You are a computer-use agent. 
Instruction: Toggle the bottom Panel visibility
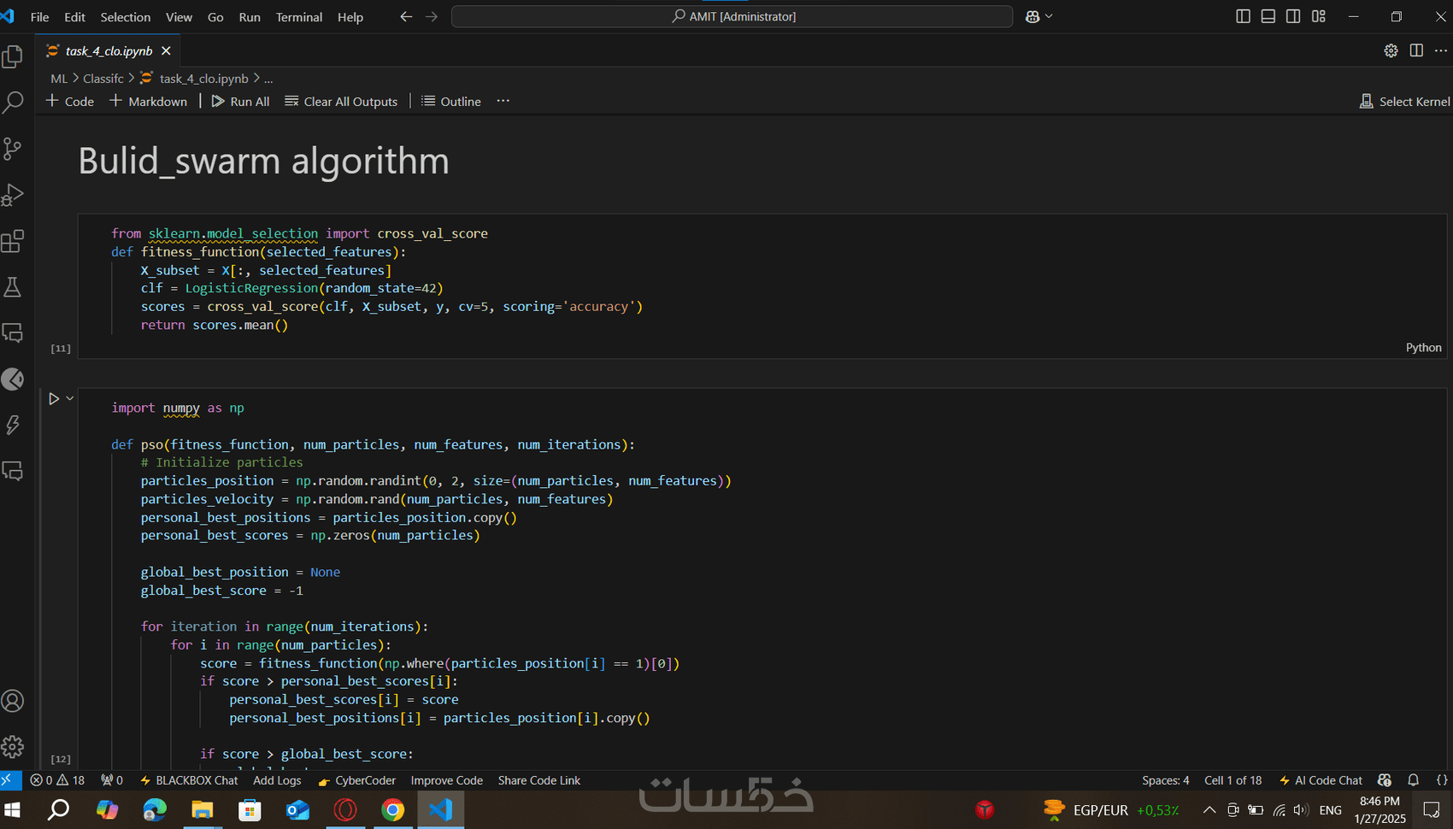tap(1268, 16)
